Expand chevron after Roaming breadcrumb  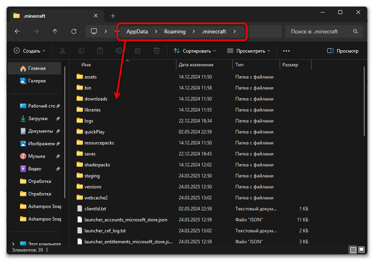tap(194, 31)
